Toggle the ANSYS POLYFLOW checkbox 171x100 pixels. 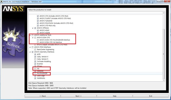38,23
